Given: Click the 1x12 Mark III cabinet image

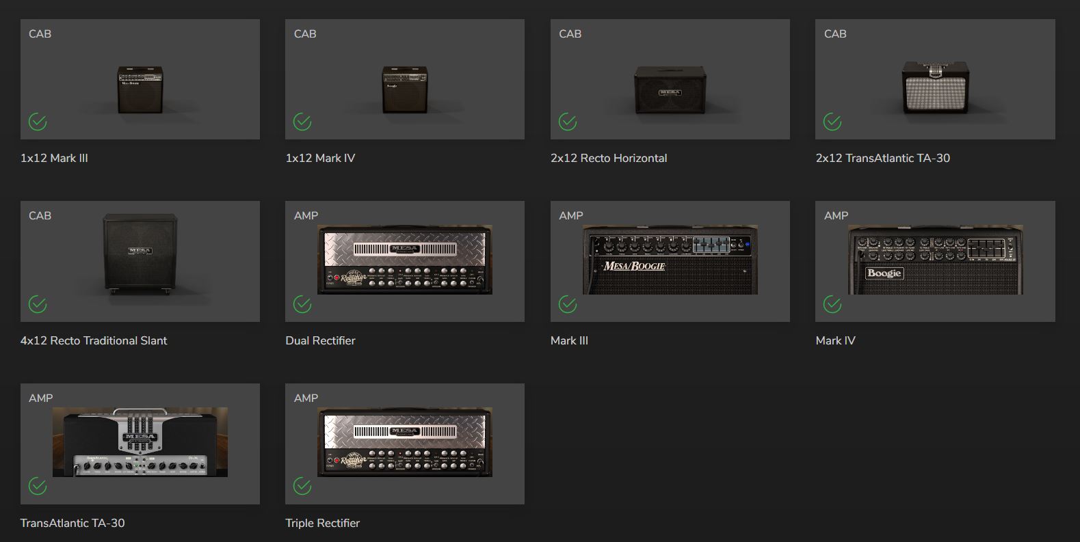Looking at the screenshot, I should click(140, 90).
